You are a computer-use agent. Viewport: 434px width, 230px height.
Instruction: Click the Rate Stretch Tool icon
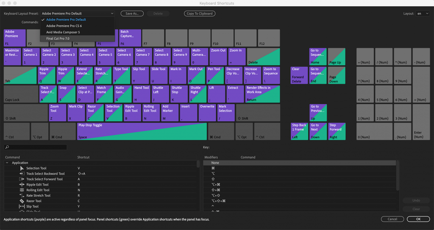click(x=22, y=195)
